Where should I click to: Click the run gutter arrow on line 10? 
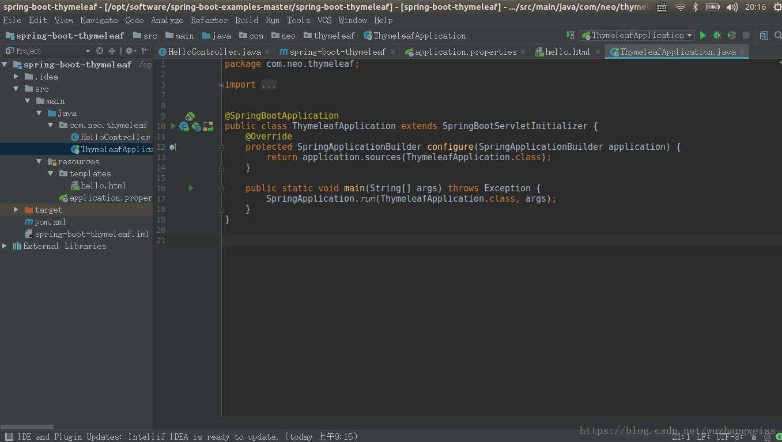tap(173, 126)
